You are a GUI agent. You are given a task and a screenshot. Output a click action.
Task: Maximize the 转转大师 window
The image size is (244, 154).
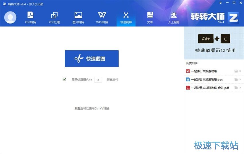pyautogui.click(x=234, y=3)
